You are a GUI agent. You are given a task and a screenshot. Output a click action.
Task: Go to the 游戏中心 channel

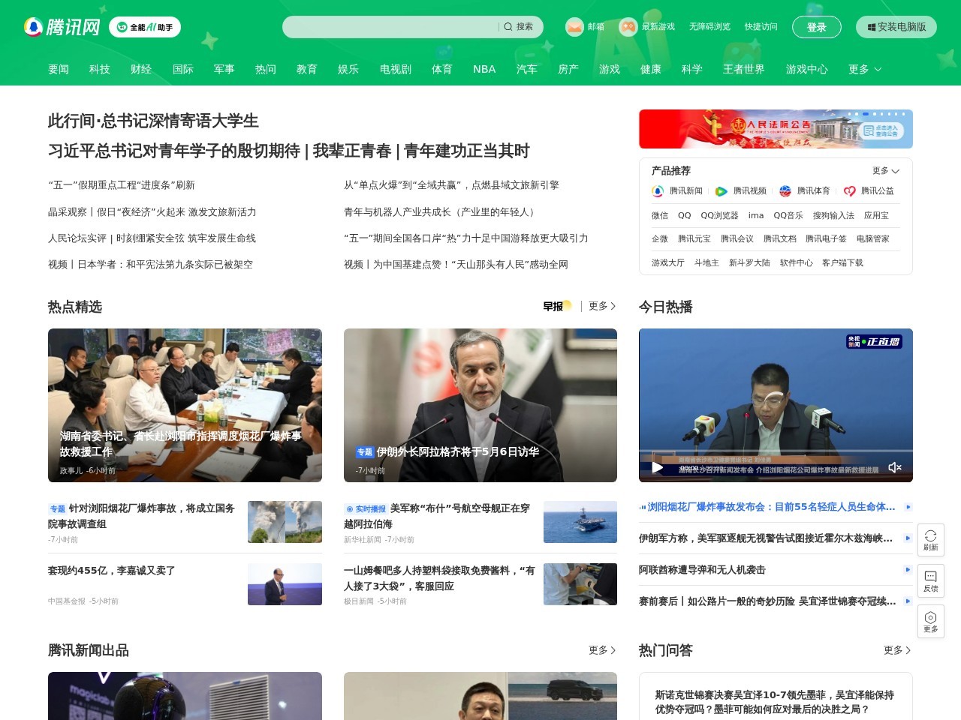click(x=807, y=69)
